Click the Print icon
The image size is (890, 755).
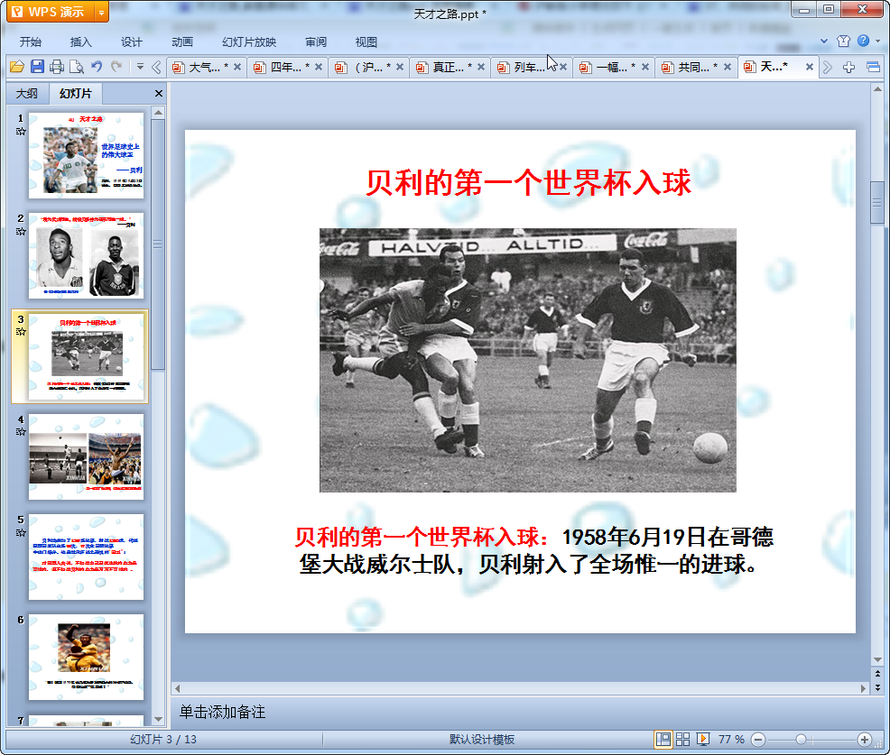pyautogui.click(x=57, y=67)
